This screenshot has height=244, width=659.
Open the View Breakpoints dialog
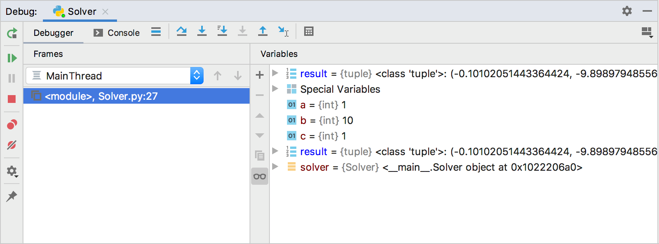(x=12, y=125)
